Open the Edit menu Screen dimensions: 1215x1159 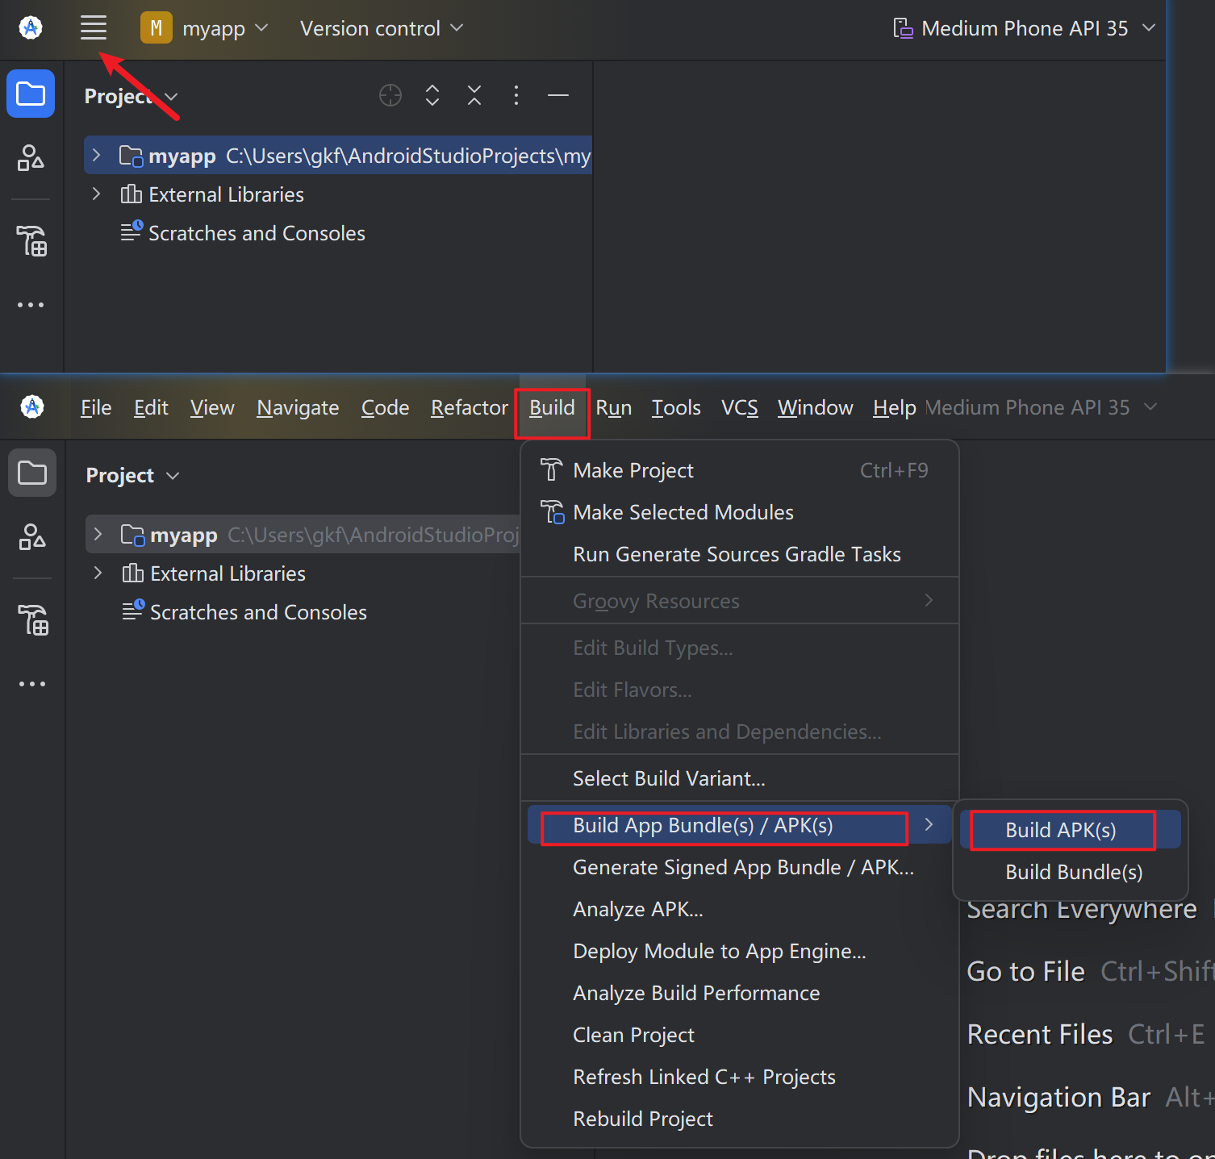[x=151, y=407]
